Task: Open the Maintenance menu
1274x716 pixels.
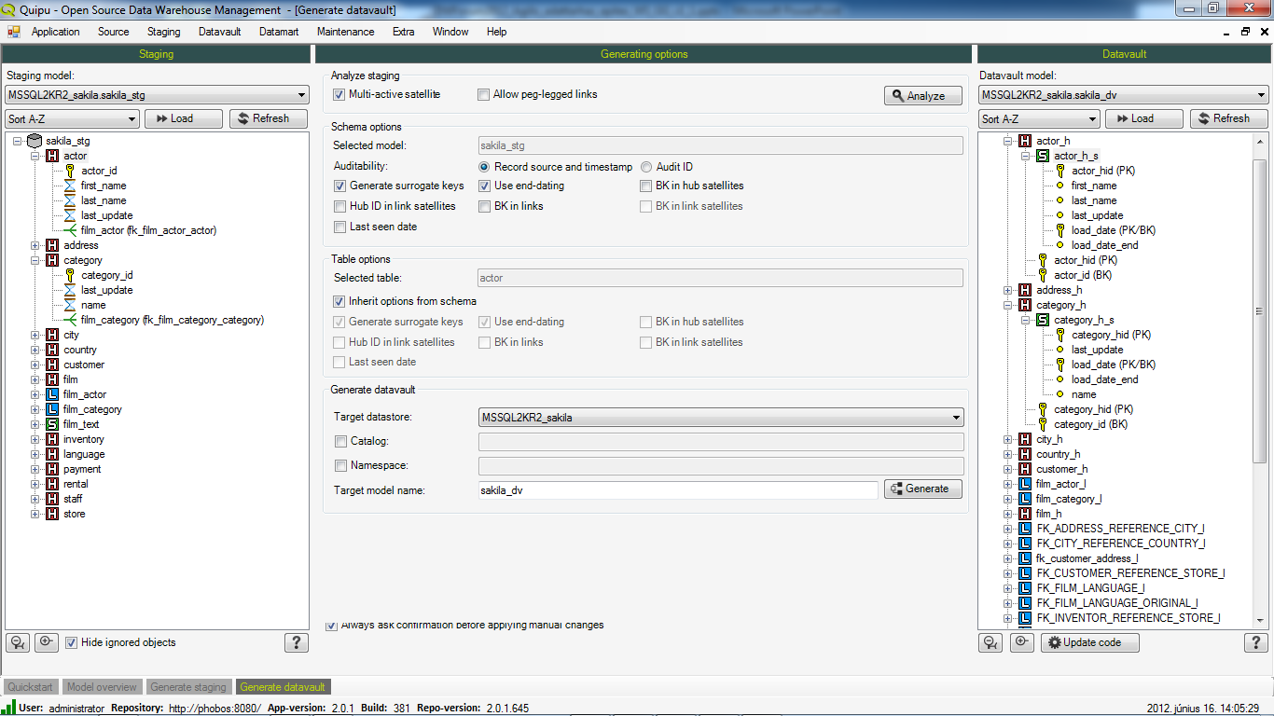Action: 345,32
